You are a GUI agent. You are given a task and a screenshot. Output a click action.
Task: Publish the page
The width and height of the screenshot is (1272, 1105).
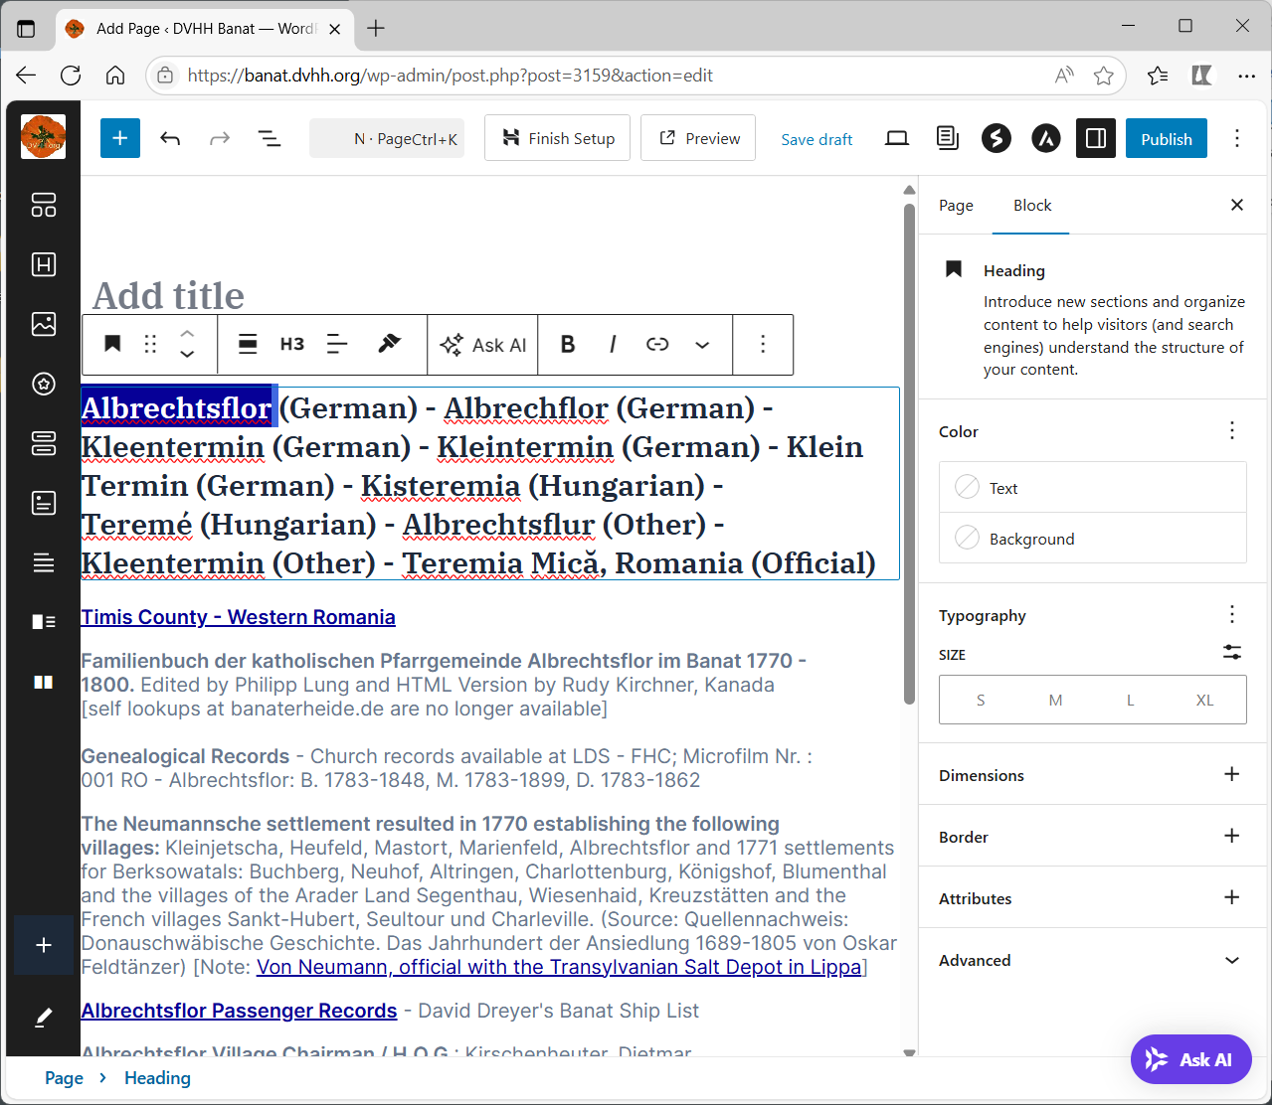[x=1167, y=138]
